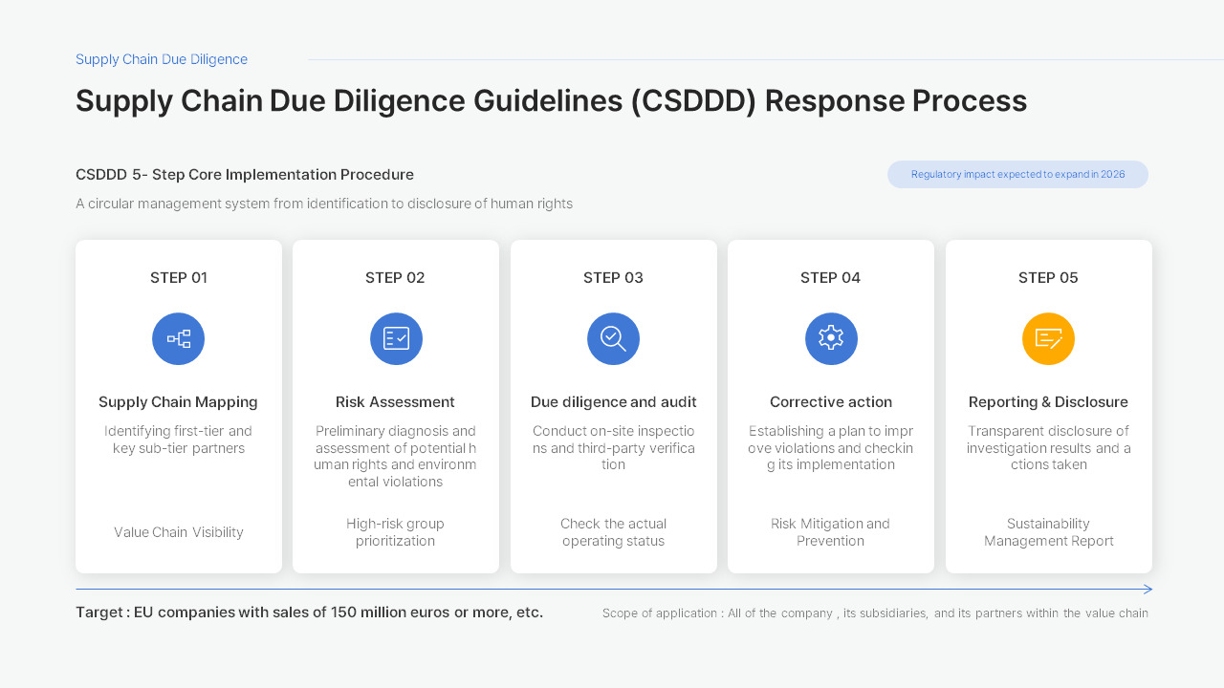This screenshot has height=688, width=1224.
Task: Click the 'STEP 05' label
Action: [1048, 278]
